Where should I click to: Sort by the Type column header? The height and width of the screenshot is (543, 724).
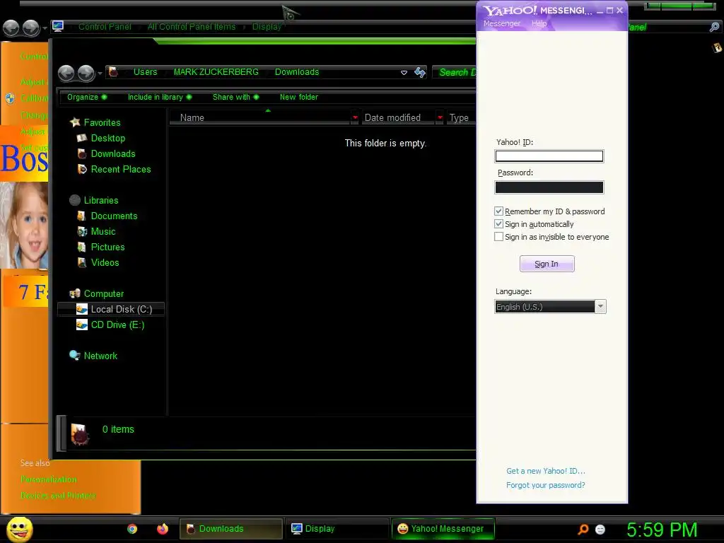(461, 118)
